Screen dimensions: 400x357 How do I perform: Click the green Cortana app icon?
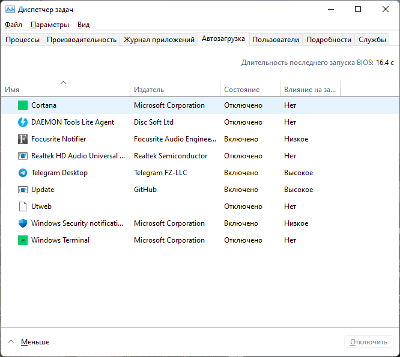23,105
